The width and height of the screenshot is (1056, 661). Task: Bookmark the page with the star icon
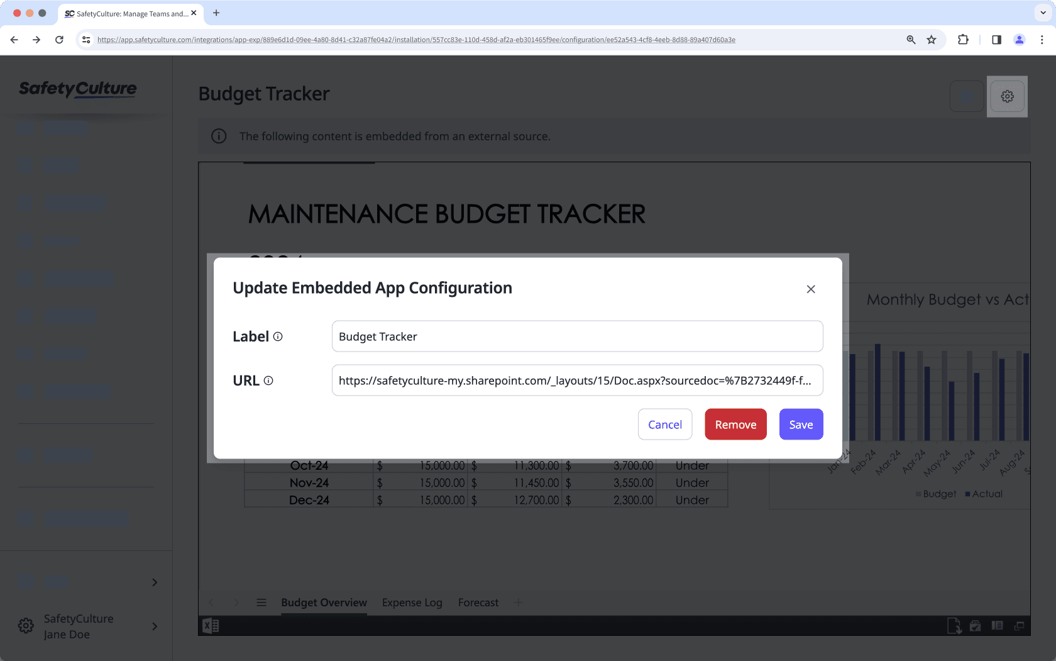click(931, 39)
